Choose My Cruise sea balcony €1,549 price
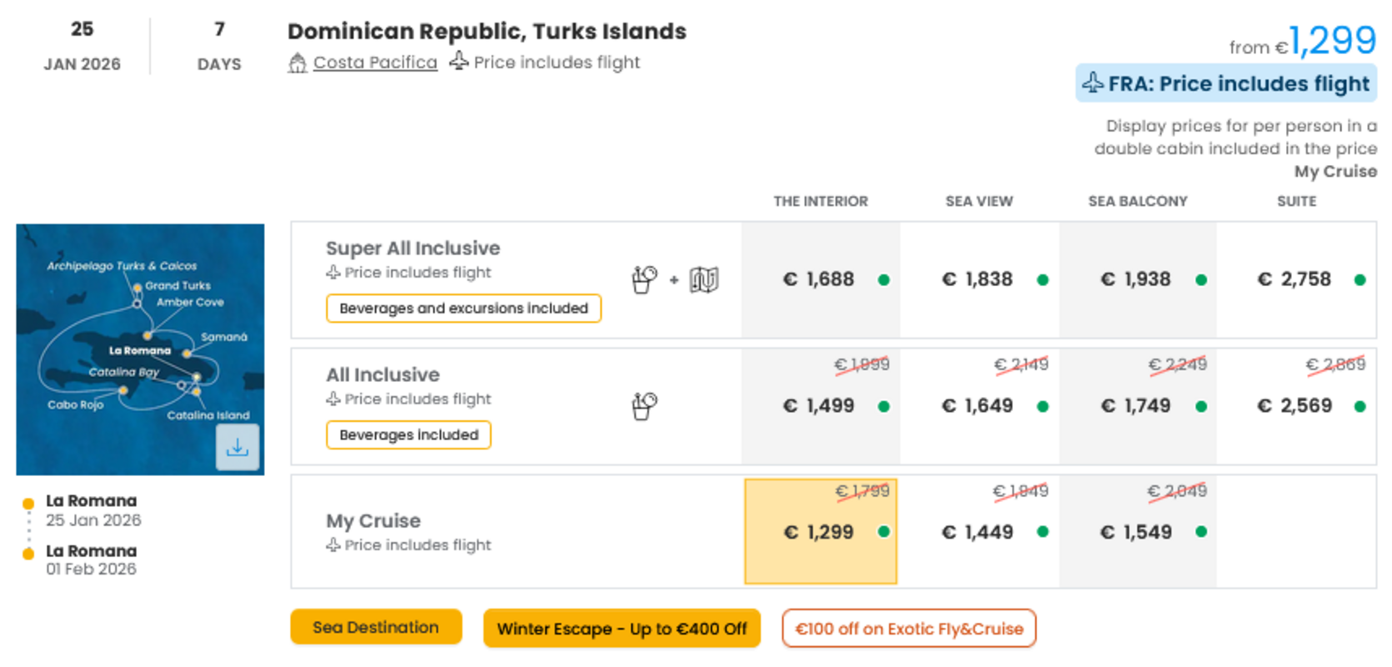 [1138, 531]
